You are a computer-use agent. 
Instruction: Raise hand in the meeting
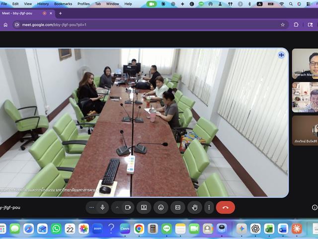[x=195, y=207]
